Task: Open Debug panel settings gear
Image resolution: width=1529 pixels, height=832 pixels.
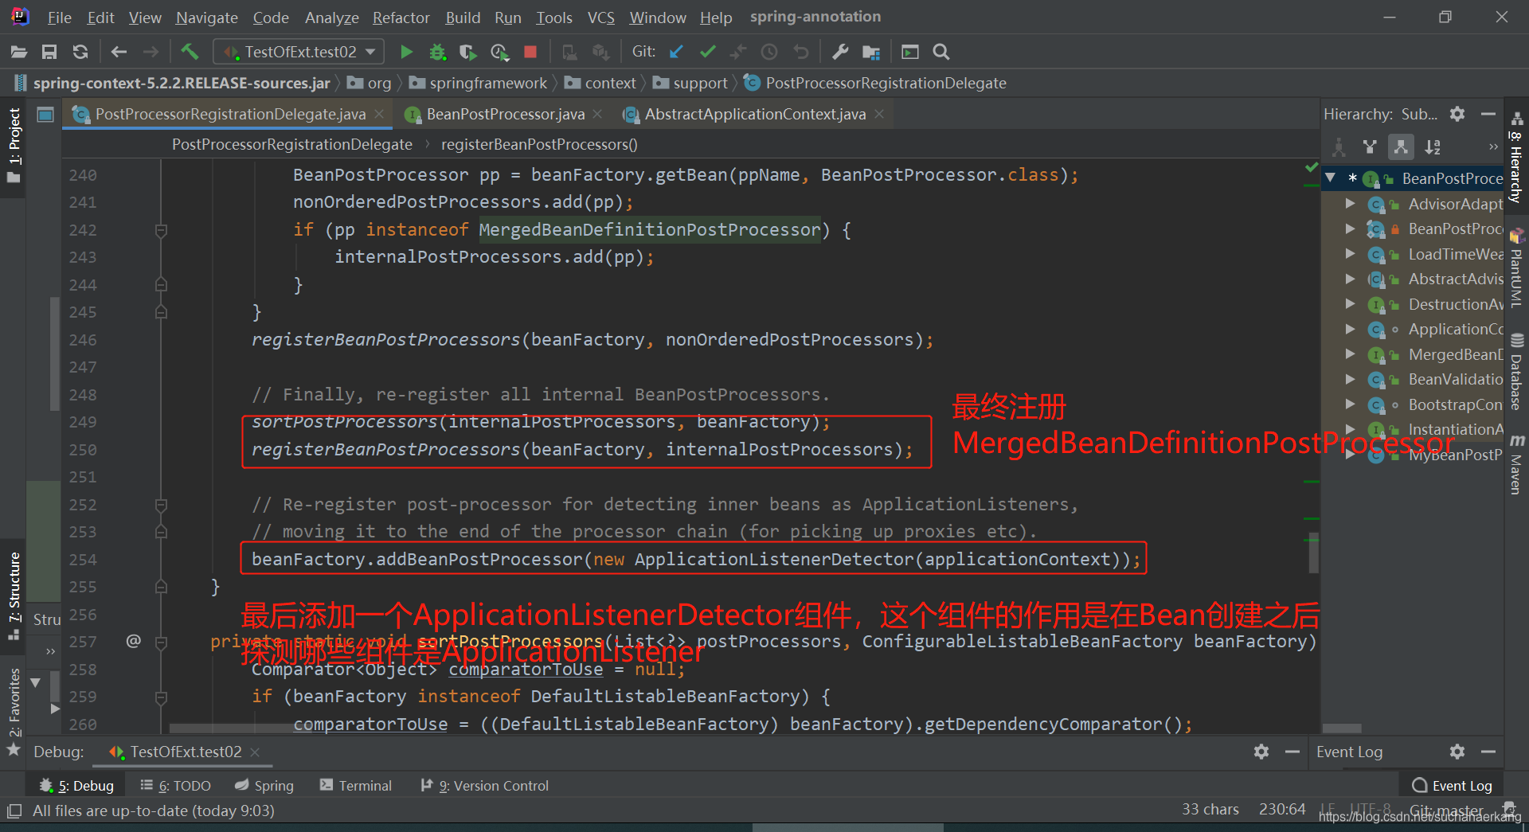Action: click(x=1261, y=752)
